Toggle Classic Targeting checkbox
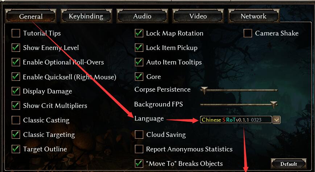Screen dimensions: 315x172 pos(16,134)
